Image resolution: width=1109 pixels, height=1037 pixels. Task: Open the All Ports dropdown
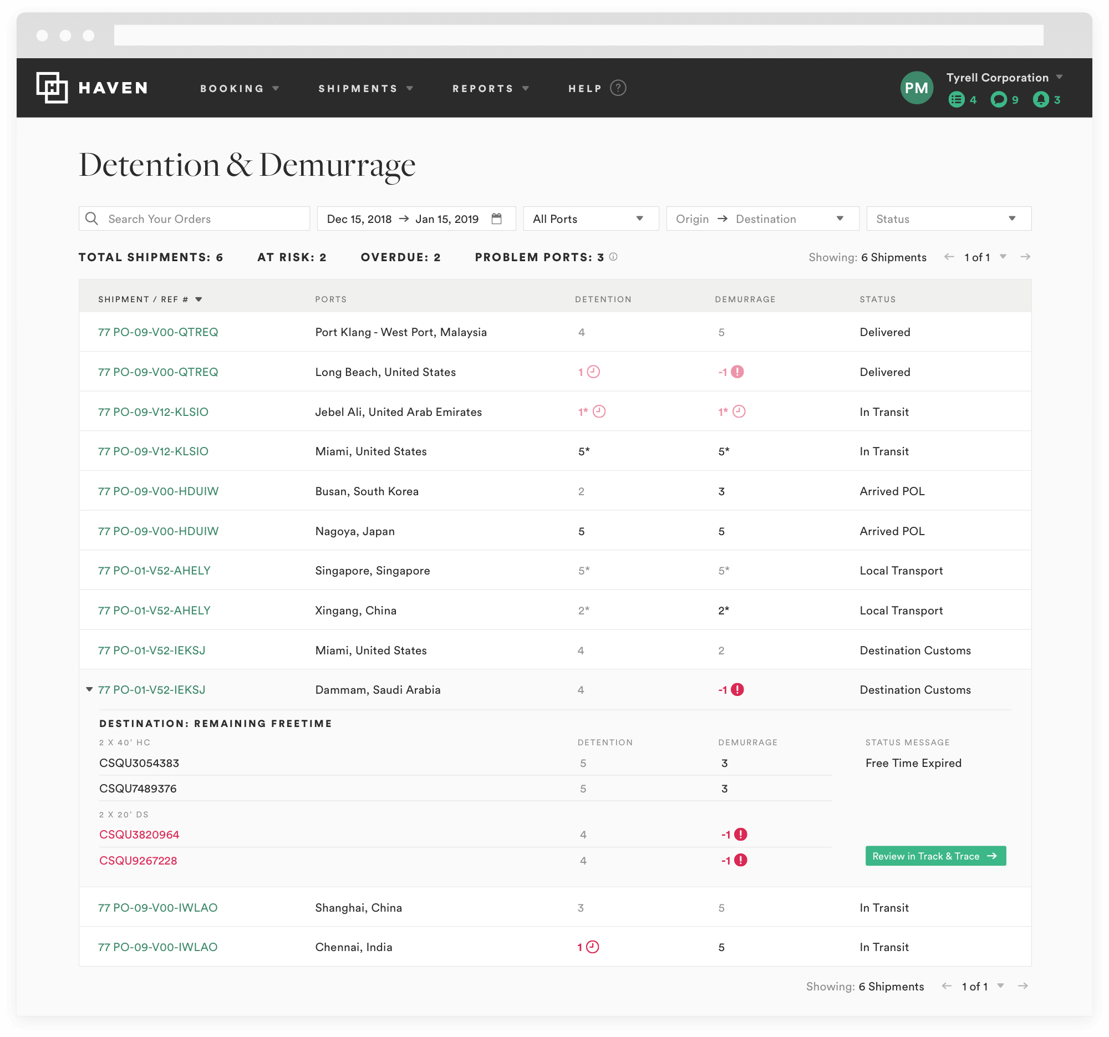pos(591,218)
